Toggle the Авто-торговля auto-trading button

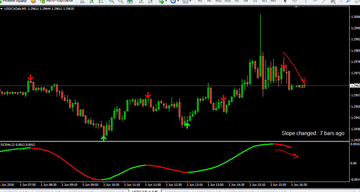(x=56, y=1)
